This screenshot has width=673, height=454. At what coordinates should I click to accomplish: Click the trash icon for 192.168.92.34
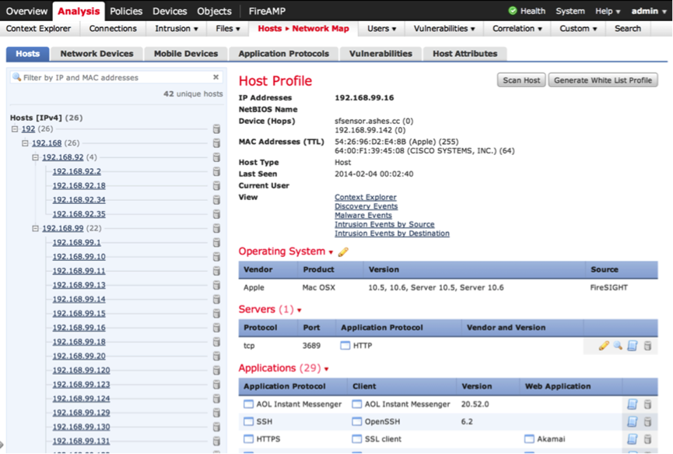[217, 199]
